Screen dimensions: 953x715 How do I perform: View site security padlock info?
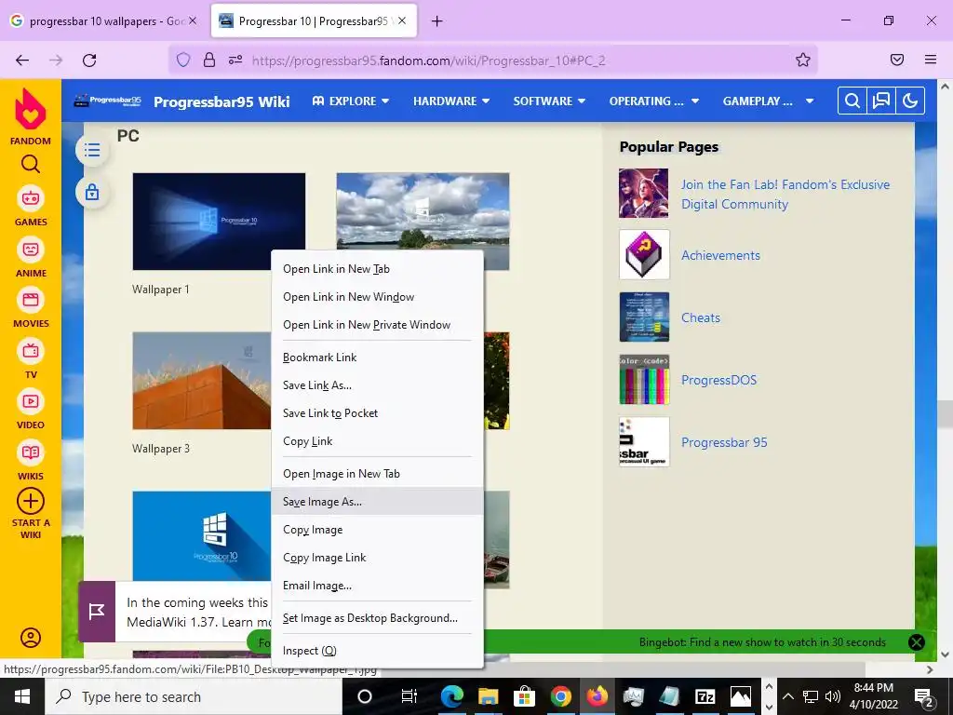pyautogui.click(x=209, y=60)
